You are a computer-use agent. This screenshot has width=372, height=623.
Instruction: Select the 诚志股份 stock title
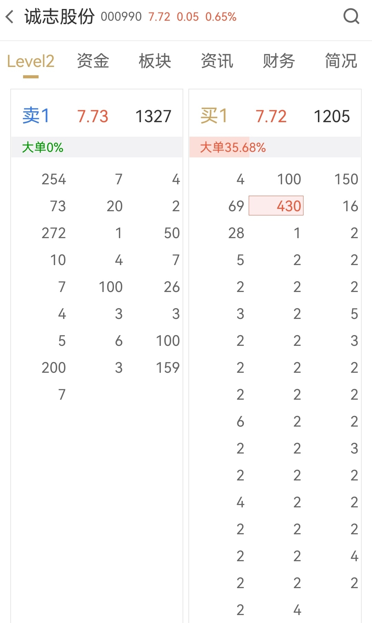[x=59, y=17]
